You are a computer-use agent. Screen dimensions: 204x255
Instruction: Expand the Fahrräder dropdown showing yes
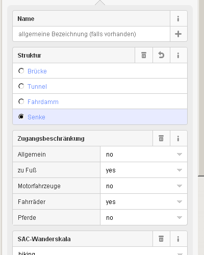144,201
